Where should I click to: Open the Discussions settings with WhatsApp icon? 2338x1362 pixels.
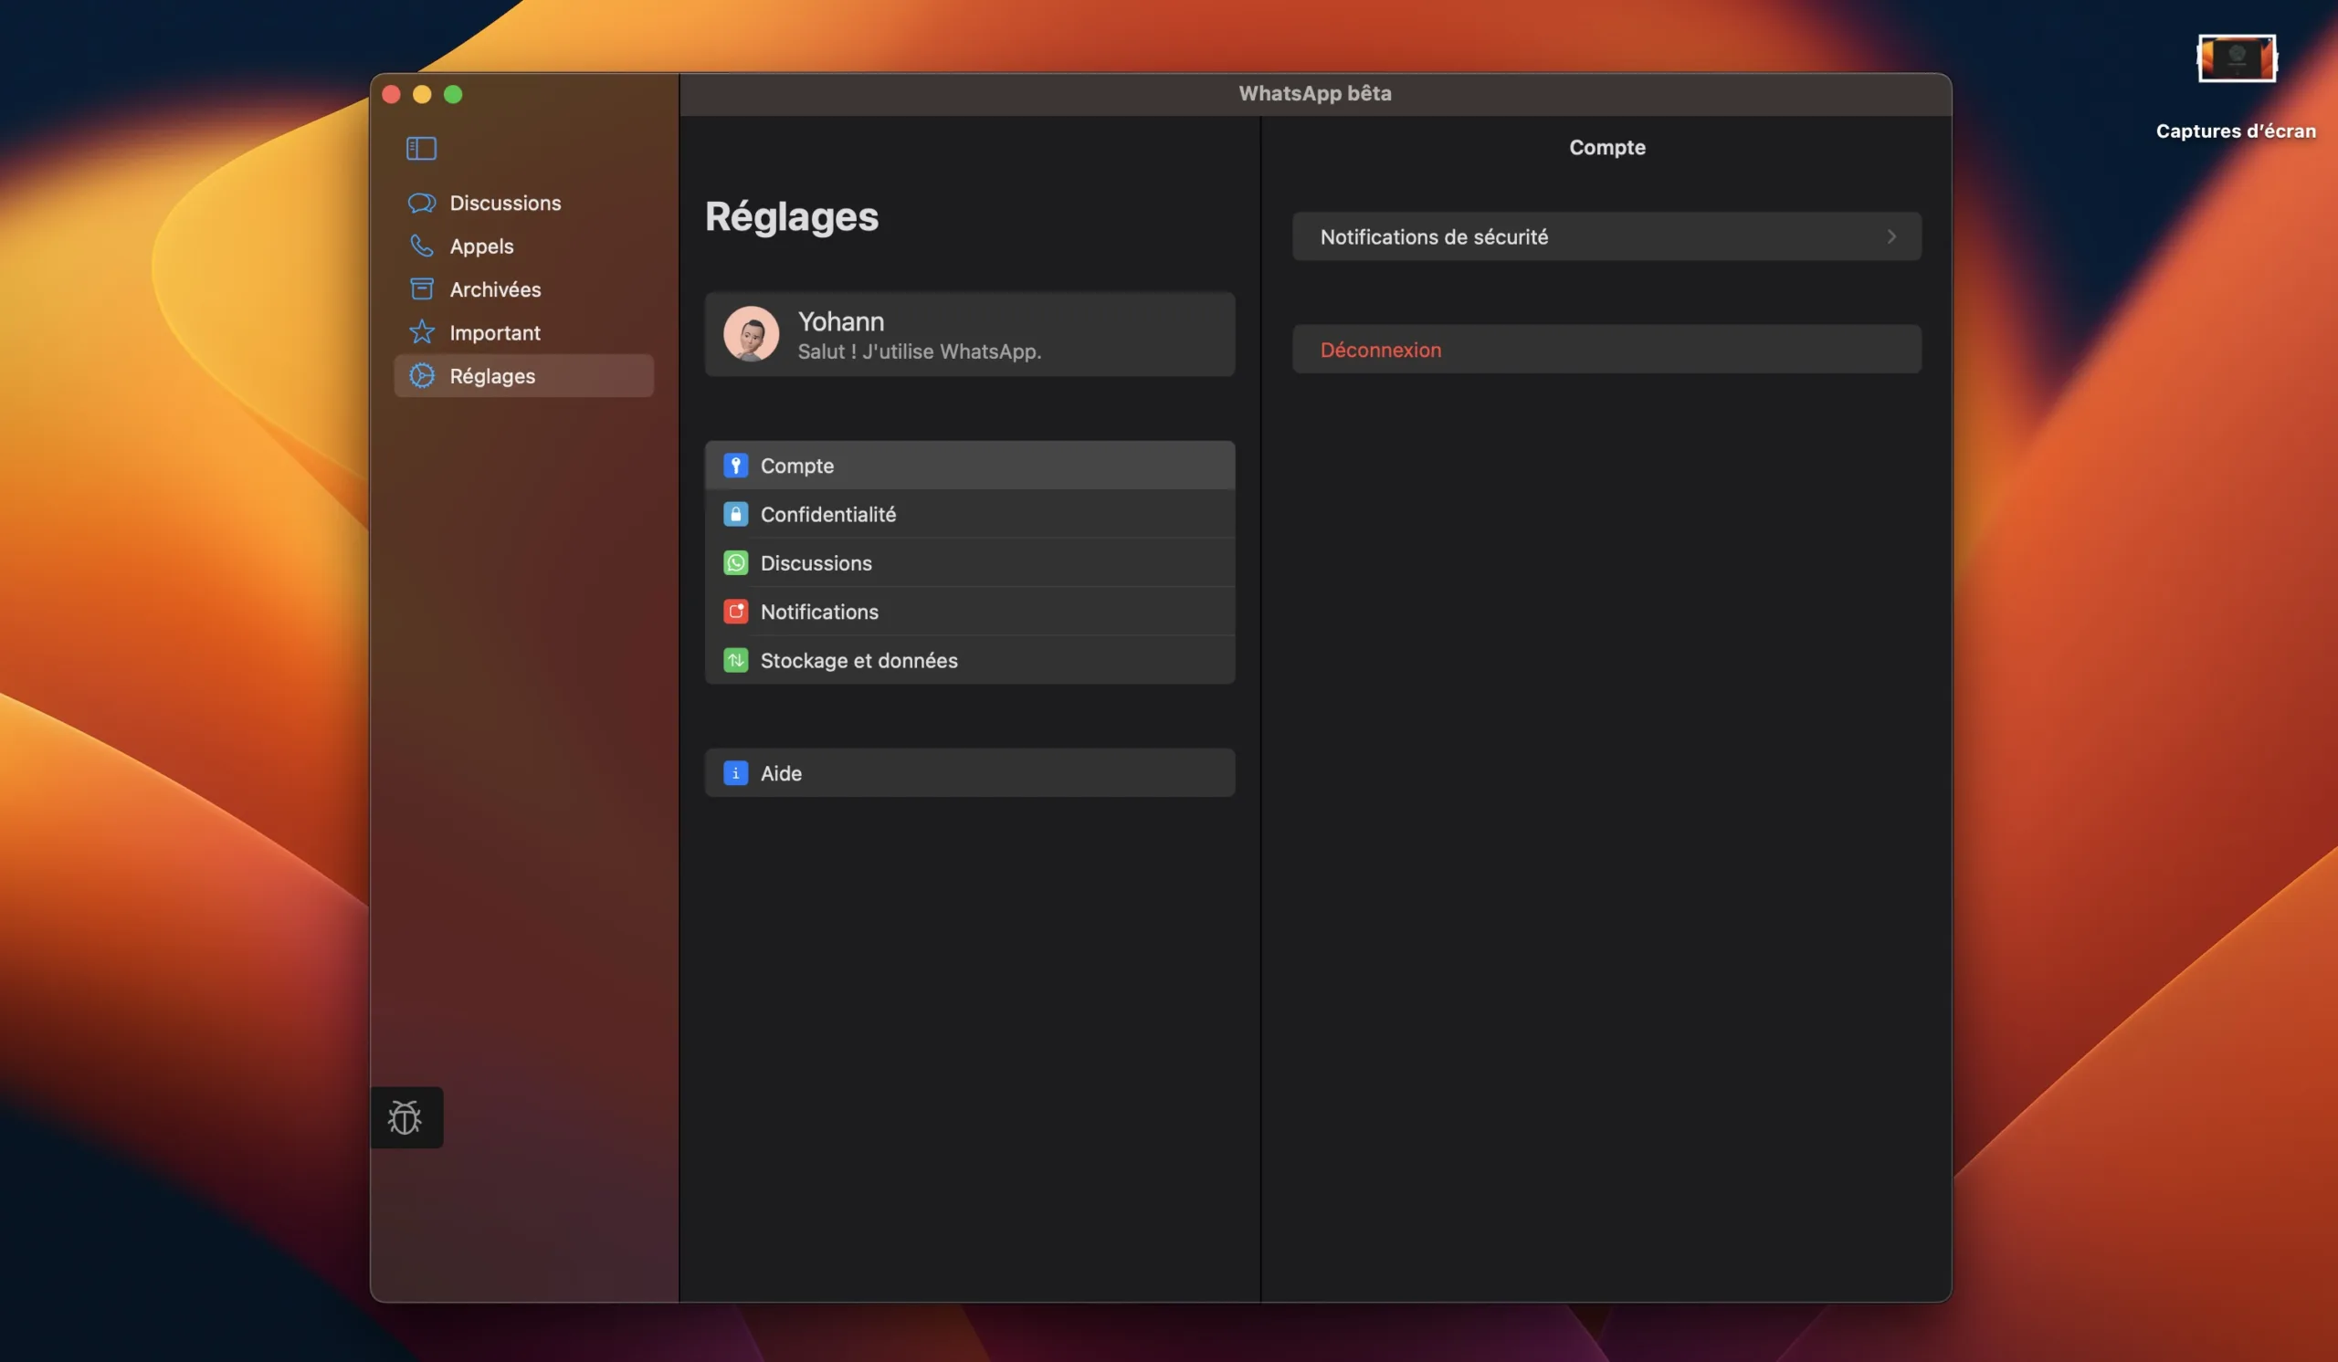tap(816, 563)
